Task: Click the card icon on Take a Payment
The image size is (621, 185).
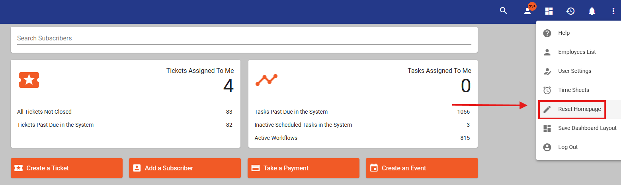Action: [x=256, y=168]
